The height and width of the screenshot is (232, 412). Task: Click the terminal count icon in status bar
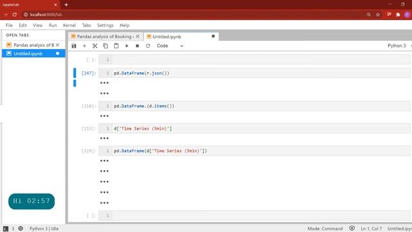click(x=6, y=229)
